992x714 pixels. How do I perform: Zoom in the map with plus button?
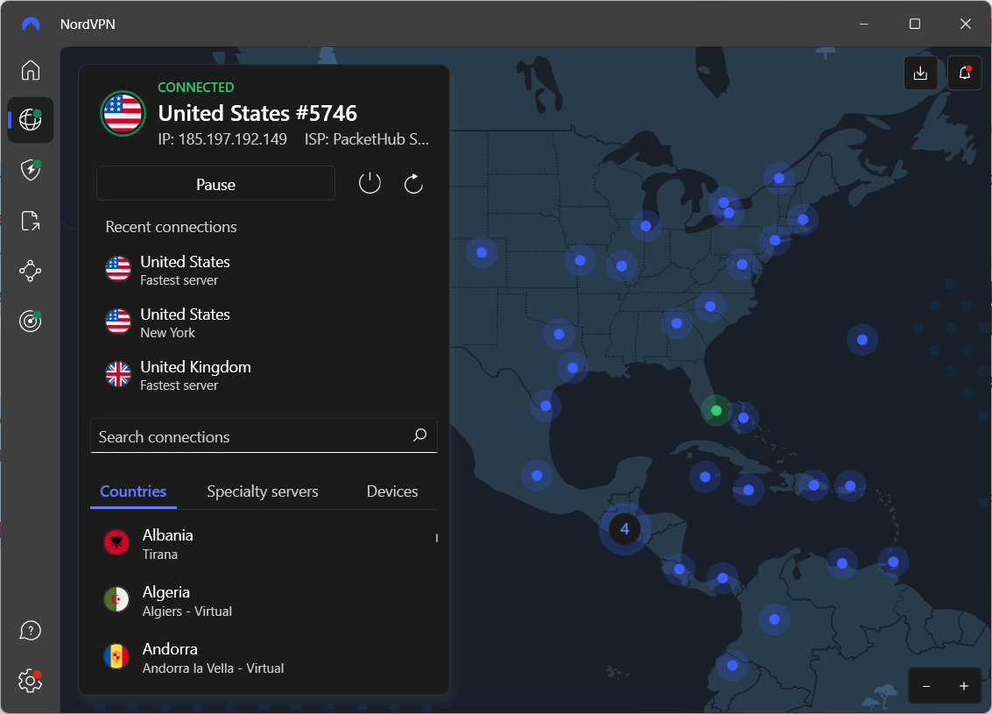[963, 686]
